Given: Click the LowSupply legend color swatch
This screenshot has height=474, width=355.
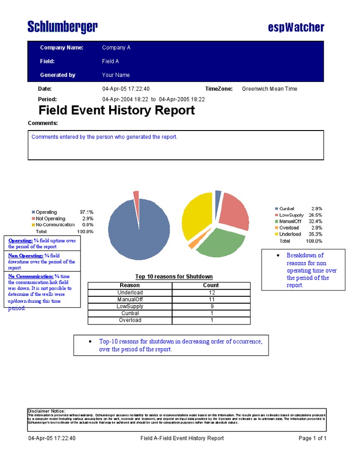Looking at the screenshot, I should 276,215.
